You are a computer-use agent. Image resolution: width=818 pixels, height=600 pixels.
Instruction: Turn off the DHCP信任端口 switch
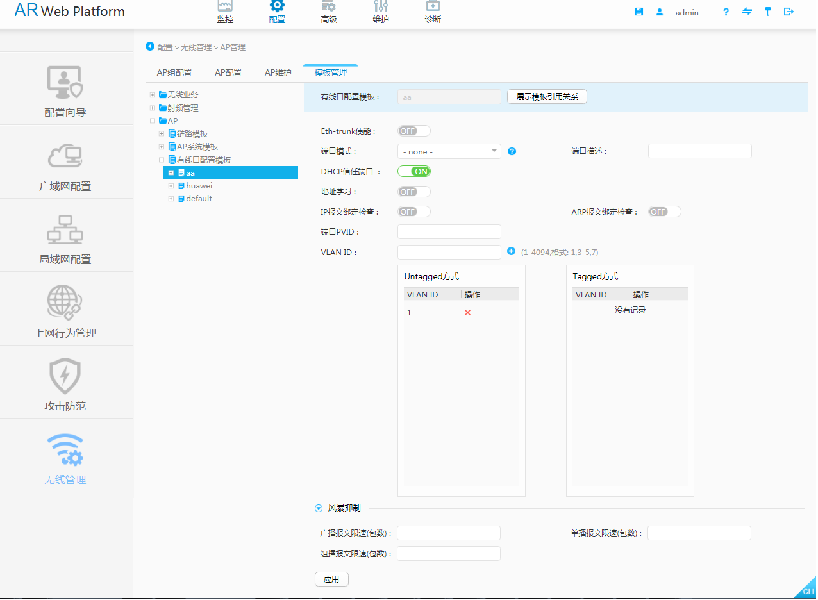point(413,171)
